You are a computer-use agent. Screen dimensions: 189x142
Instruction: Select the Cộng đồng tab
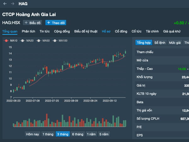tap(62, 31)
